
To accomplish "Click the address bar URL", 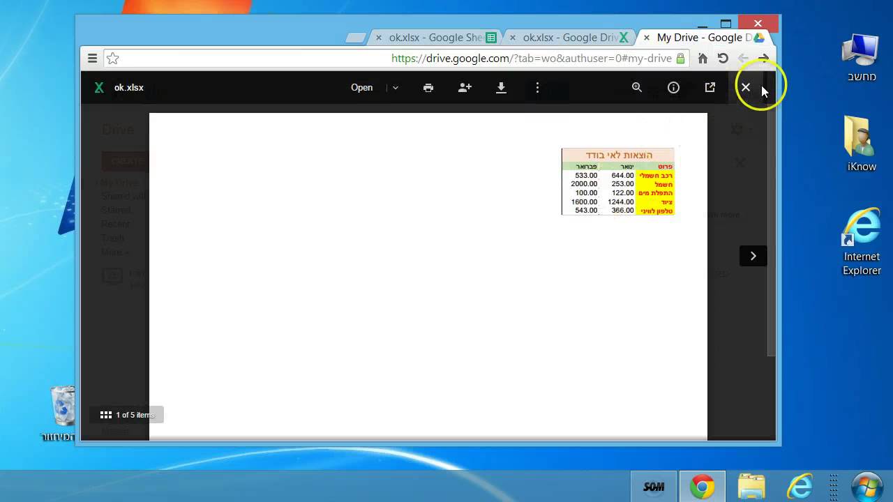I will click(x=531, y=59).
